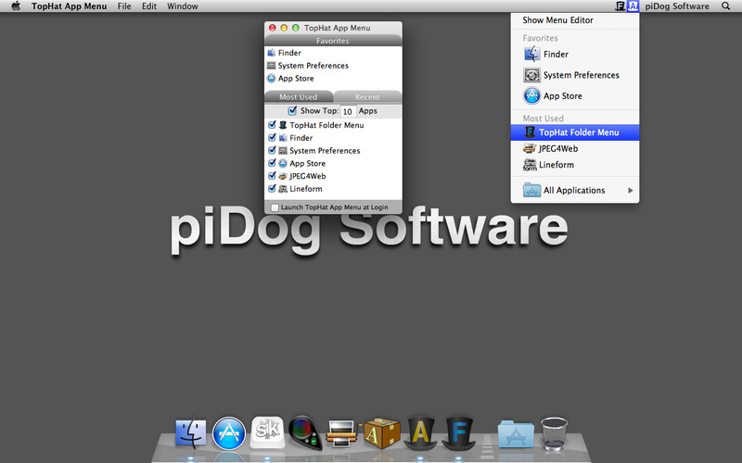Click the Show Top number field
Screen dimensions: 742x463
[x=348, y=111]
